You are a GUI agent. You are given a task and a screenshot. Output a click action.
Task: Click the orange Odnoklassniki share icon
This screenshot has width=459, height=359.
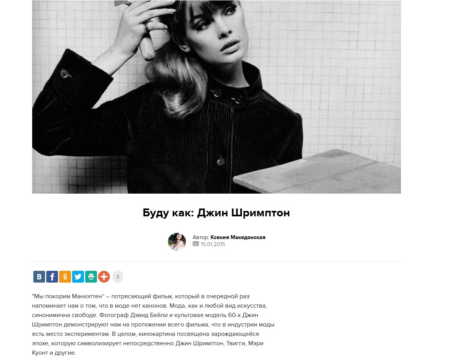tap(65, 277)
